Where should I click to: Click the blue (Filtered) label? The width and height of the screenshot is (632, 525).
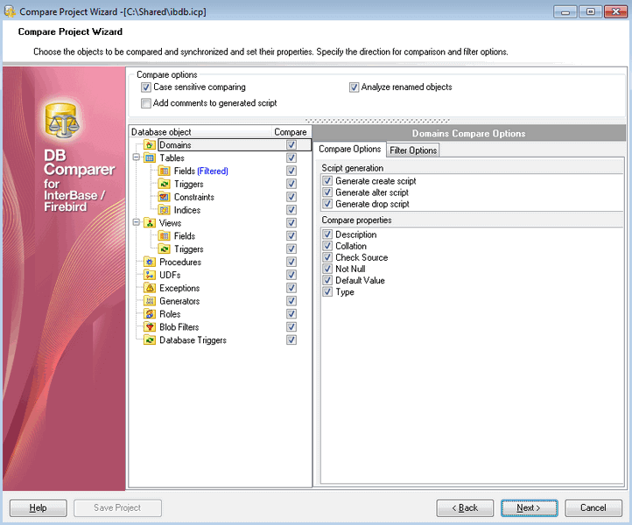point(213,171)
